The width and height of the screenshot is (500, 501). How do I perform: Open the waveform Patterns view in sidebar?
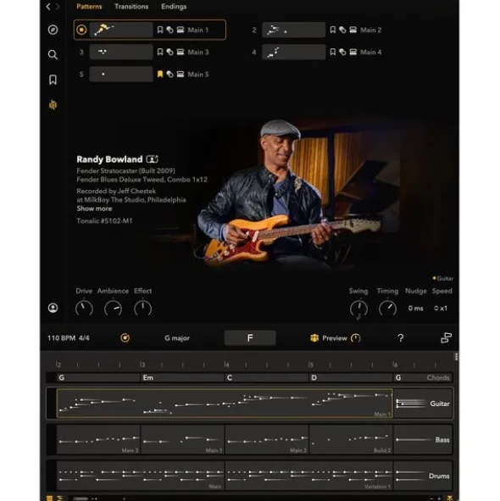click(53, 105)
